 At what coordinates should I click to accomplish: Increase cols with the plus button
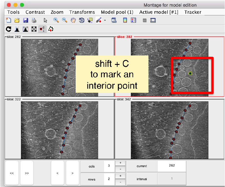pyautogui.click(x=120, y=163)
